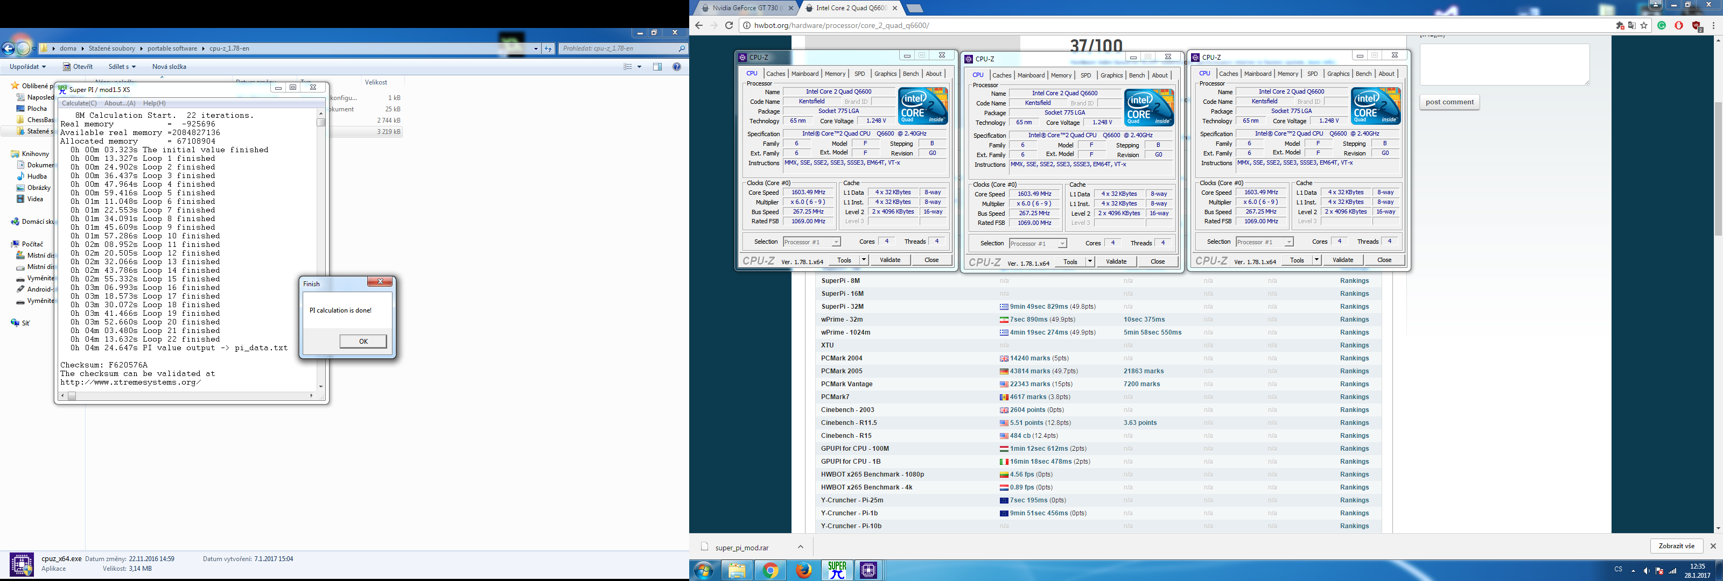Click Chrome's back navigation arrow
This screenshot has width=1723, height=581.
(x=699, y=25)
